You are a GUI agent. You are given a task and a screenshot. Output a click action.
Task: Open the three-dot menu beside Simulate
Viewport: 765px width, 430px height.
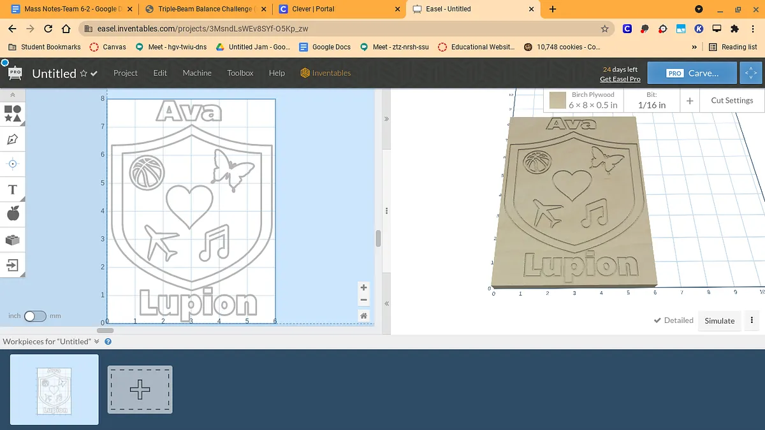[x=752, y=320]
